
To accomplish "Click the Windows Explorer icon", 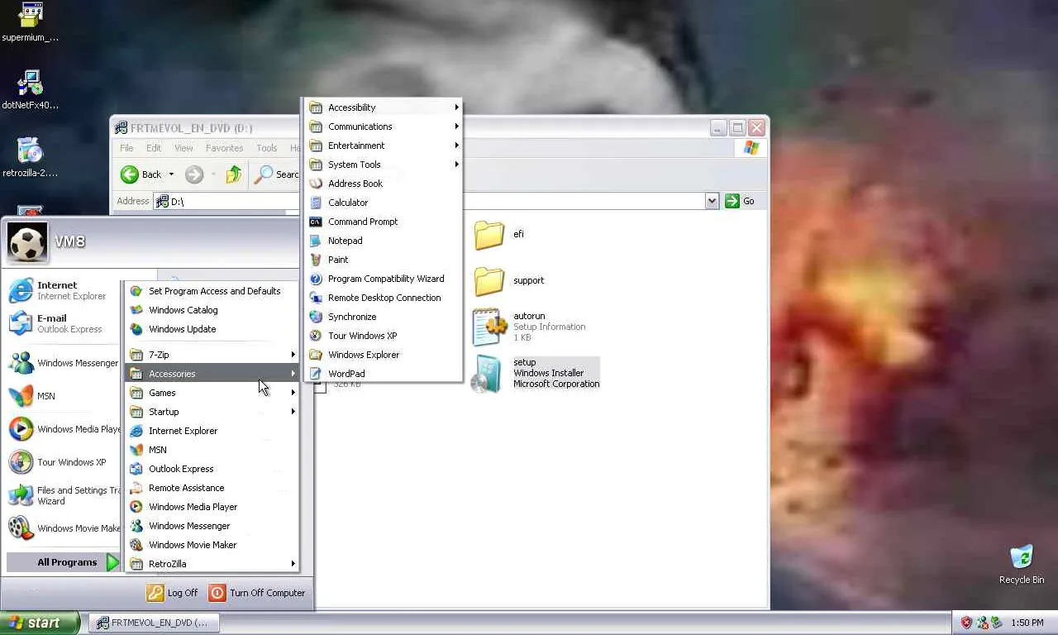I will coord(316,355).
